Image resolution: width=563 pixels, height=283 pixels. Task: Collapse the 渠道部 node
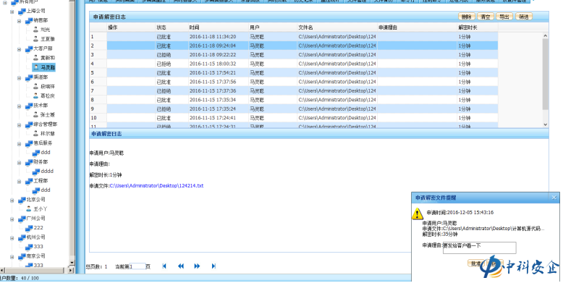19,77
